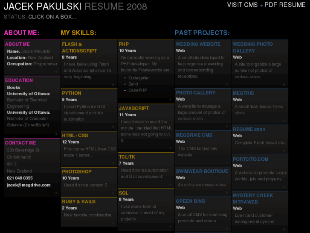The height and width of the screenshot is (233, 310).
Task: Expand the Resume 2004 plus icon
Action: point(284,150)
